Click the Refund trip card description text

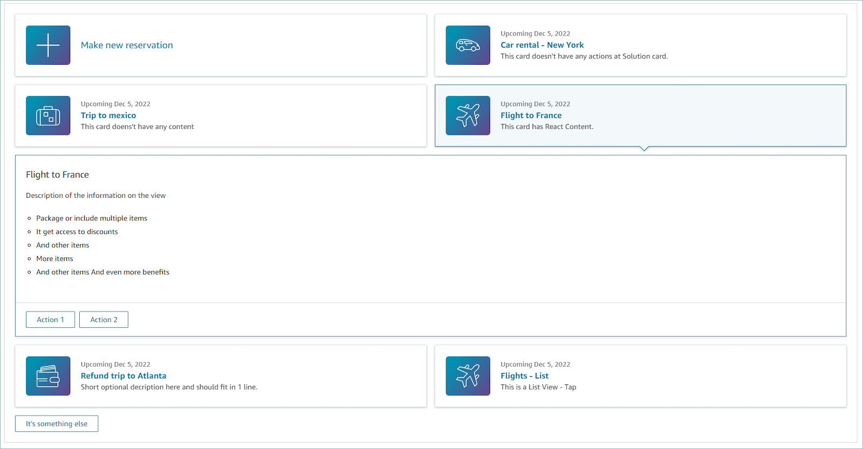click(169, 387)
